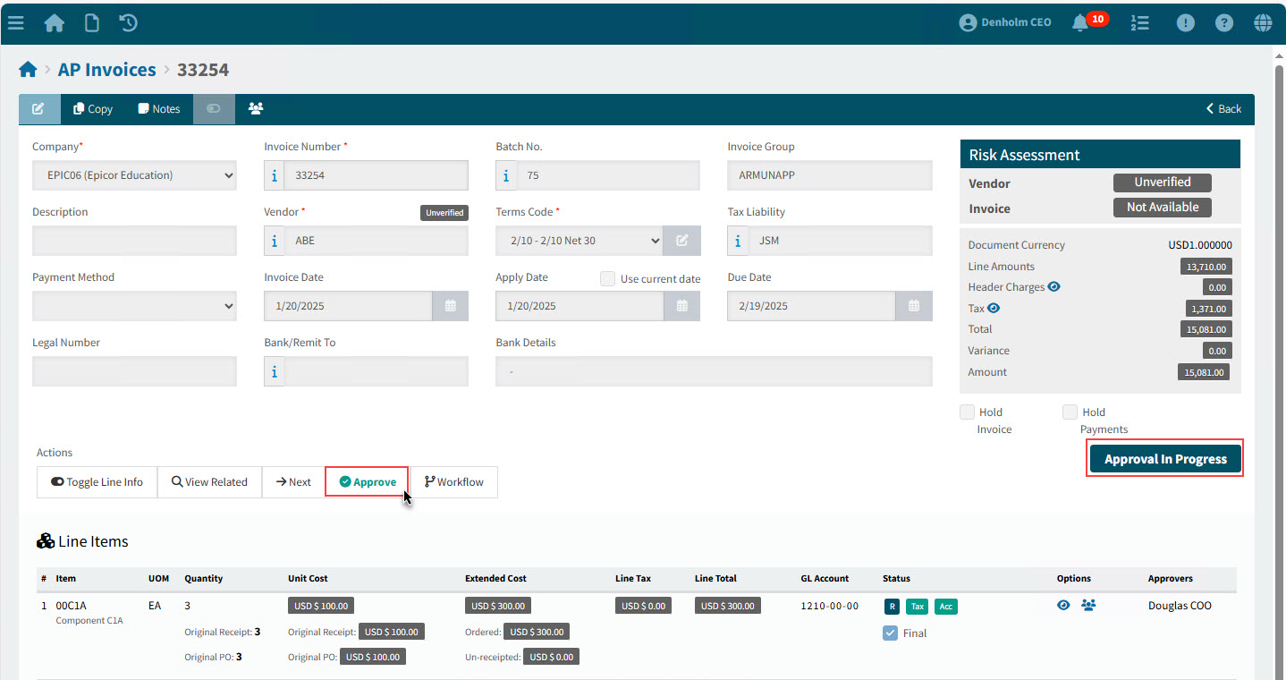1286x680 pixels.
Task: Click the globe icon in the top bar
Action: 1263,22
